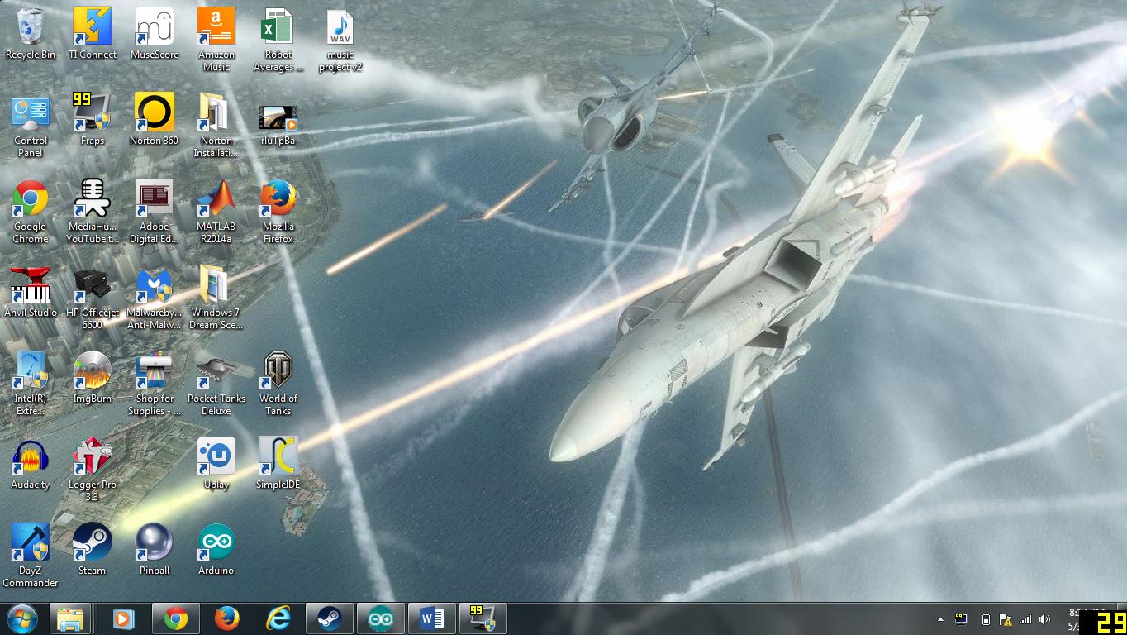The image size is (1127, 635).
Task: Open Windows Explorer from the taskbar
Action: (70, 618)
